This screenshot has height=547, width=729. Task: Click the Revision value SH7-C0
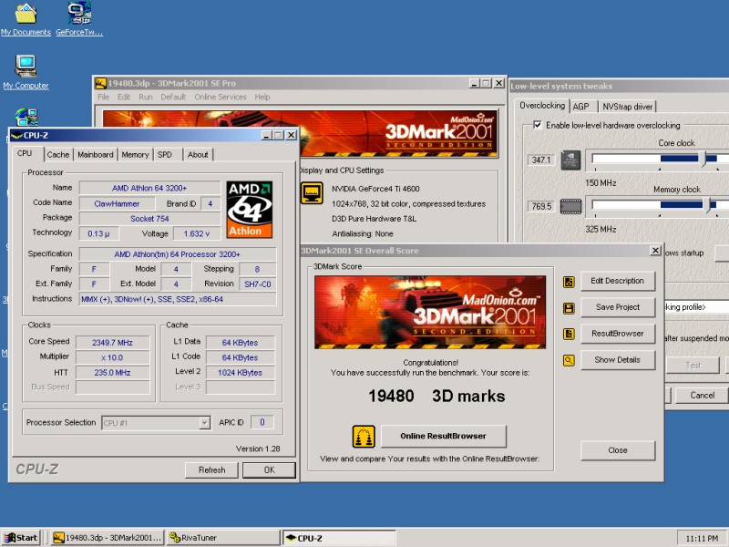pos(258,284)
